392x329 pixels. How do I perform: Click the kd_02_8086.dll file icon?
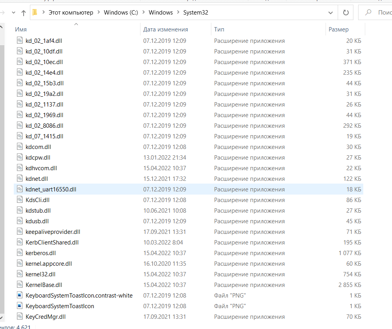click(x=20, y=125)
